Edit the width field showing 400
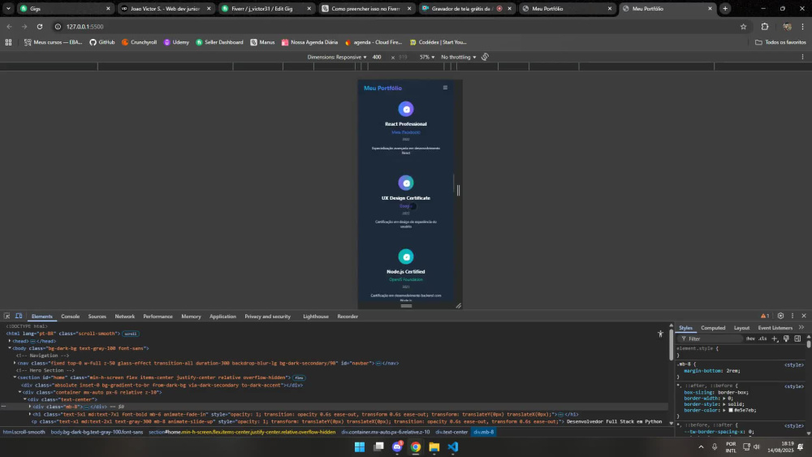Viewport: 812px width, 457px height. [x=377, y=57]
